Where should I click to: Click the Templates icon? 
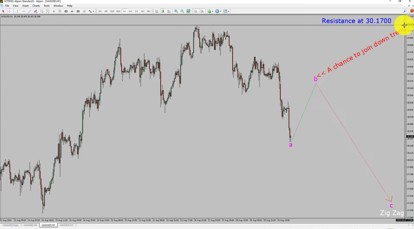tap(225, 11)
